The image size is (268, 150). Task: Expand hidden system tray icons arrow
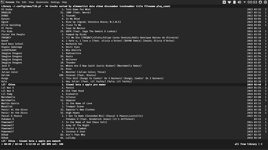click(x=244, y=2)
